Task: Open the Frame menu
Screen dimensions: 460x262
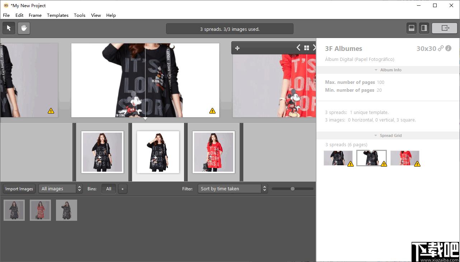Action: [x=35, y=15]
